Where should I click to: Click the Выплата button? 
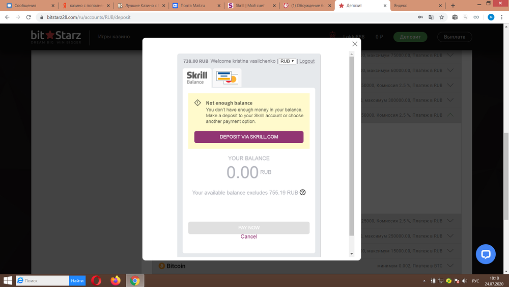[455, 37]
